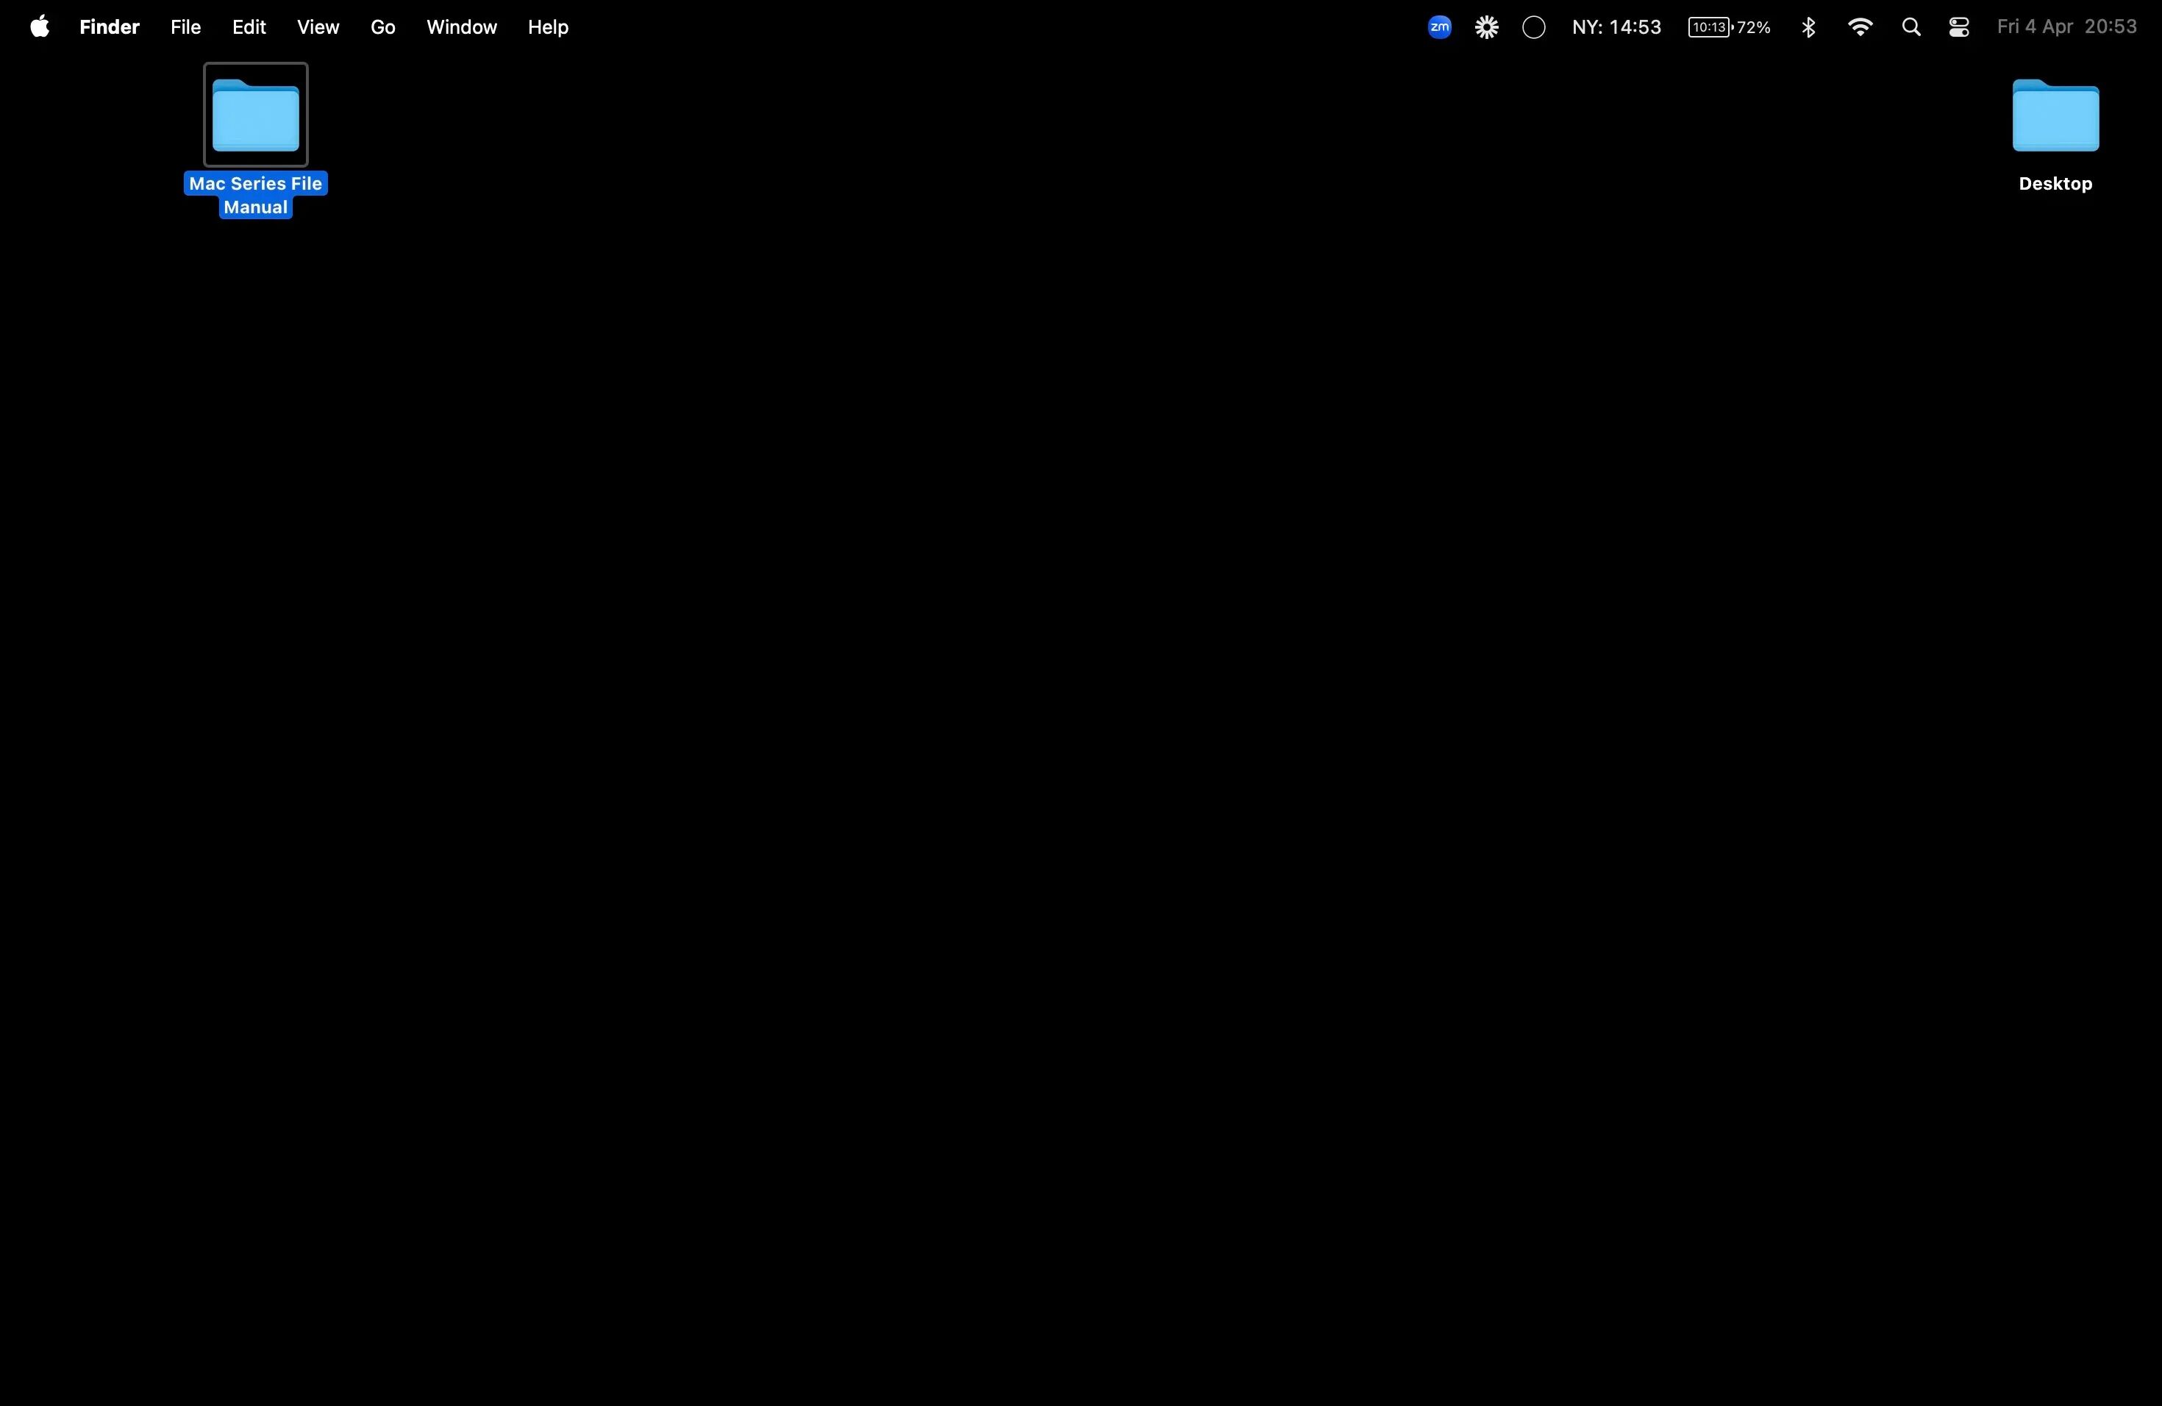This screenshot has height=1406, width=2162.
Task: Open Control Center toggles icon
Action: [1958, 27]
